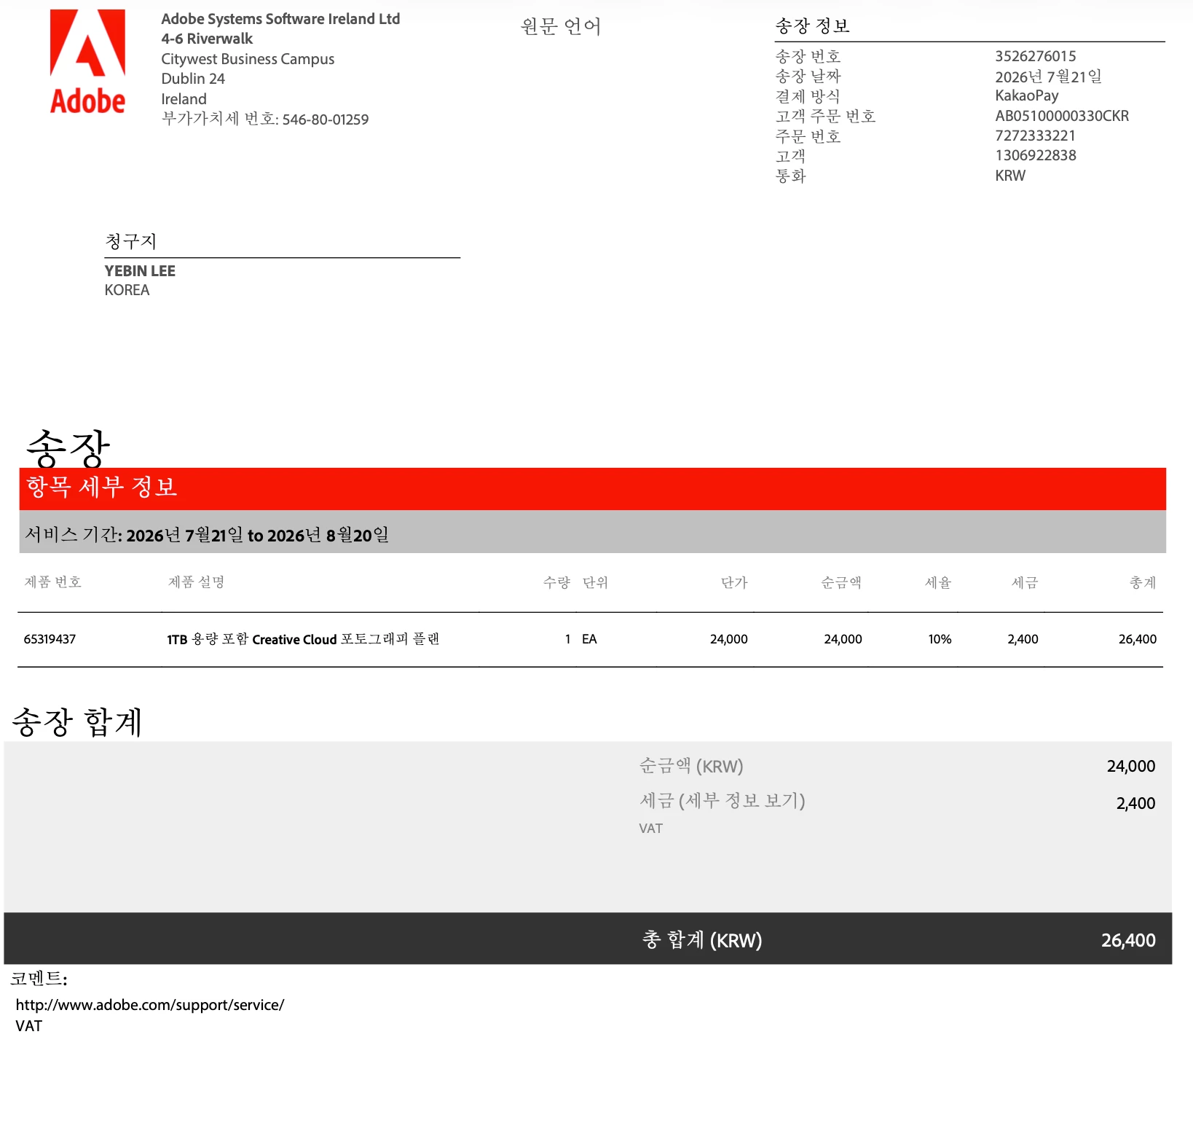The image size is (1193, 1131).
Task: Click the 송장 정보 section heading
Action: coord(812,26)
